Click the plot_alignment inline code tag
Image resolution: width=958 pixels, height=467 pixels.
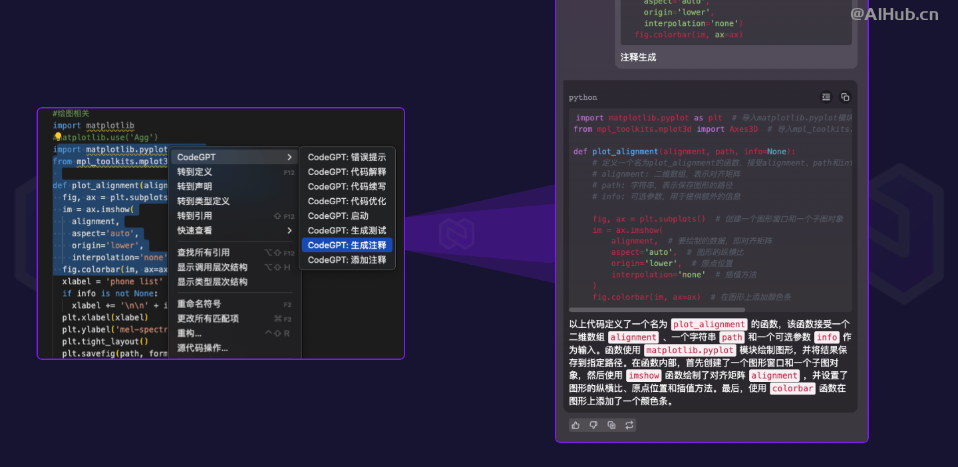[709, 325]
